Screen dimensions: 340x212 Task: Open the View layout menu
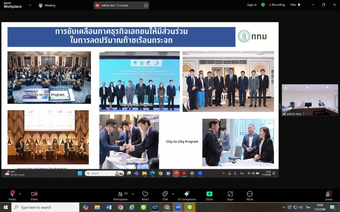pos(295,5)
